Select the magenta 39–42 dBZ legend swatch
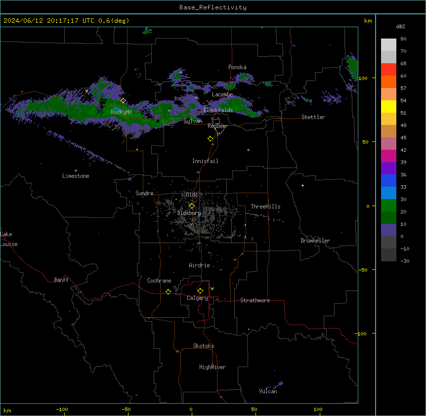 (388, 156)
